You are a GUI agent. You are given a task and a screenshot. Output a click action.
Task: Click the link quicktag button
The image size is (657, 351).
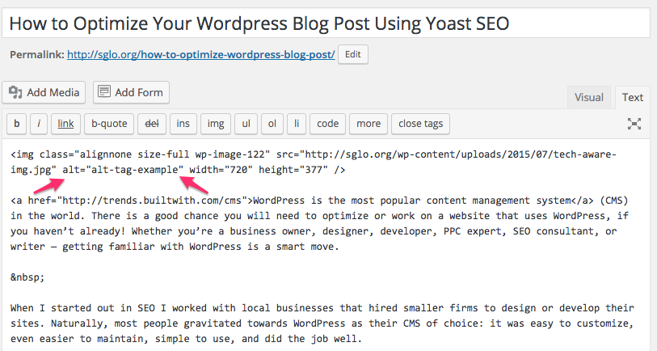coord(65,124)
